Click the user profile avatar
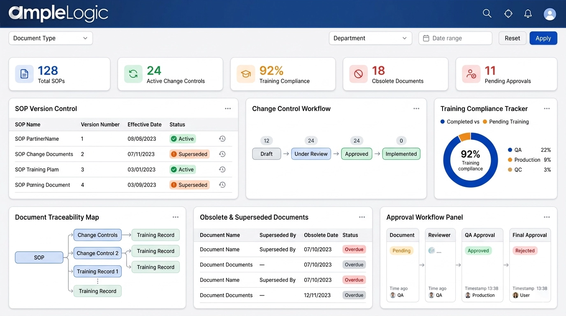 point(550,14)
